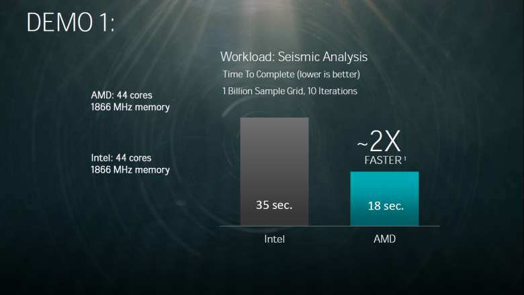Click the "AMD" axis label below chart

[x=385, y=239]
